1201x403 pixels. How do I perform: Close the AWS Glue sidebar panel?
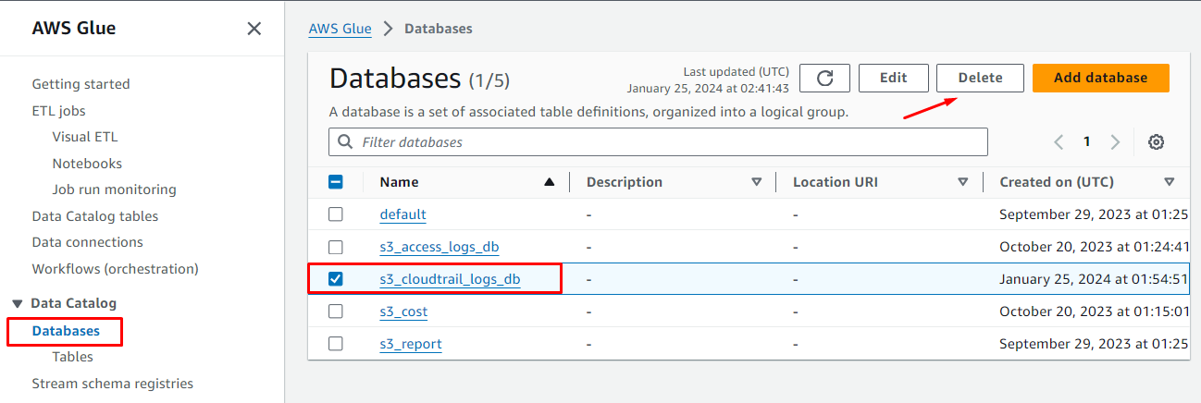point(254,29)
